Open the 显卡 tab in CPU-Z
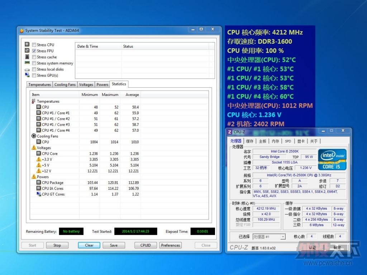 pos(301,141)
